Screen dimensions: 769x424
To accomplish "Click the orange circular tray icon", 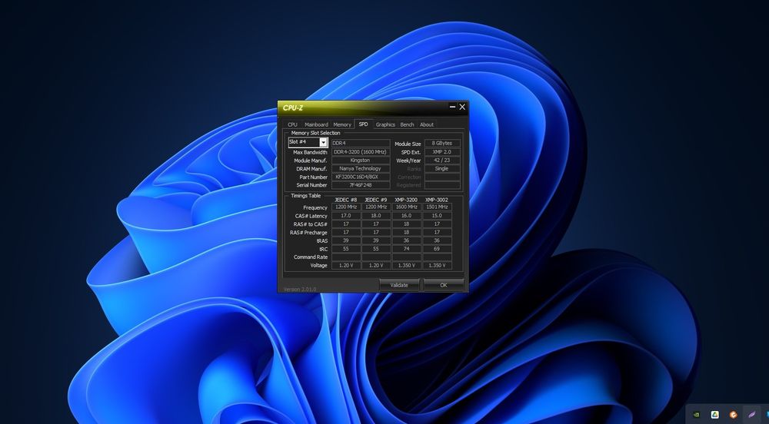I will (733, 415).
